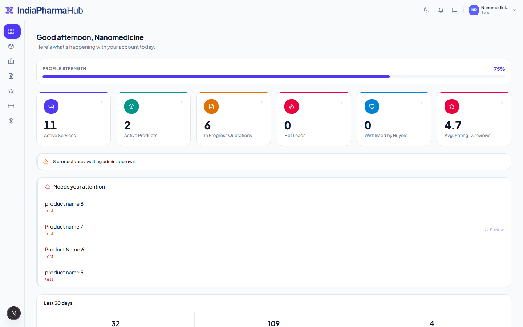The image size is (523, 327).
Task: Follow the arrow on Active Services card
Action: [101, 102]
